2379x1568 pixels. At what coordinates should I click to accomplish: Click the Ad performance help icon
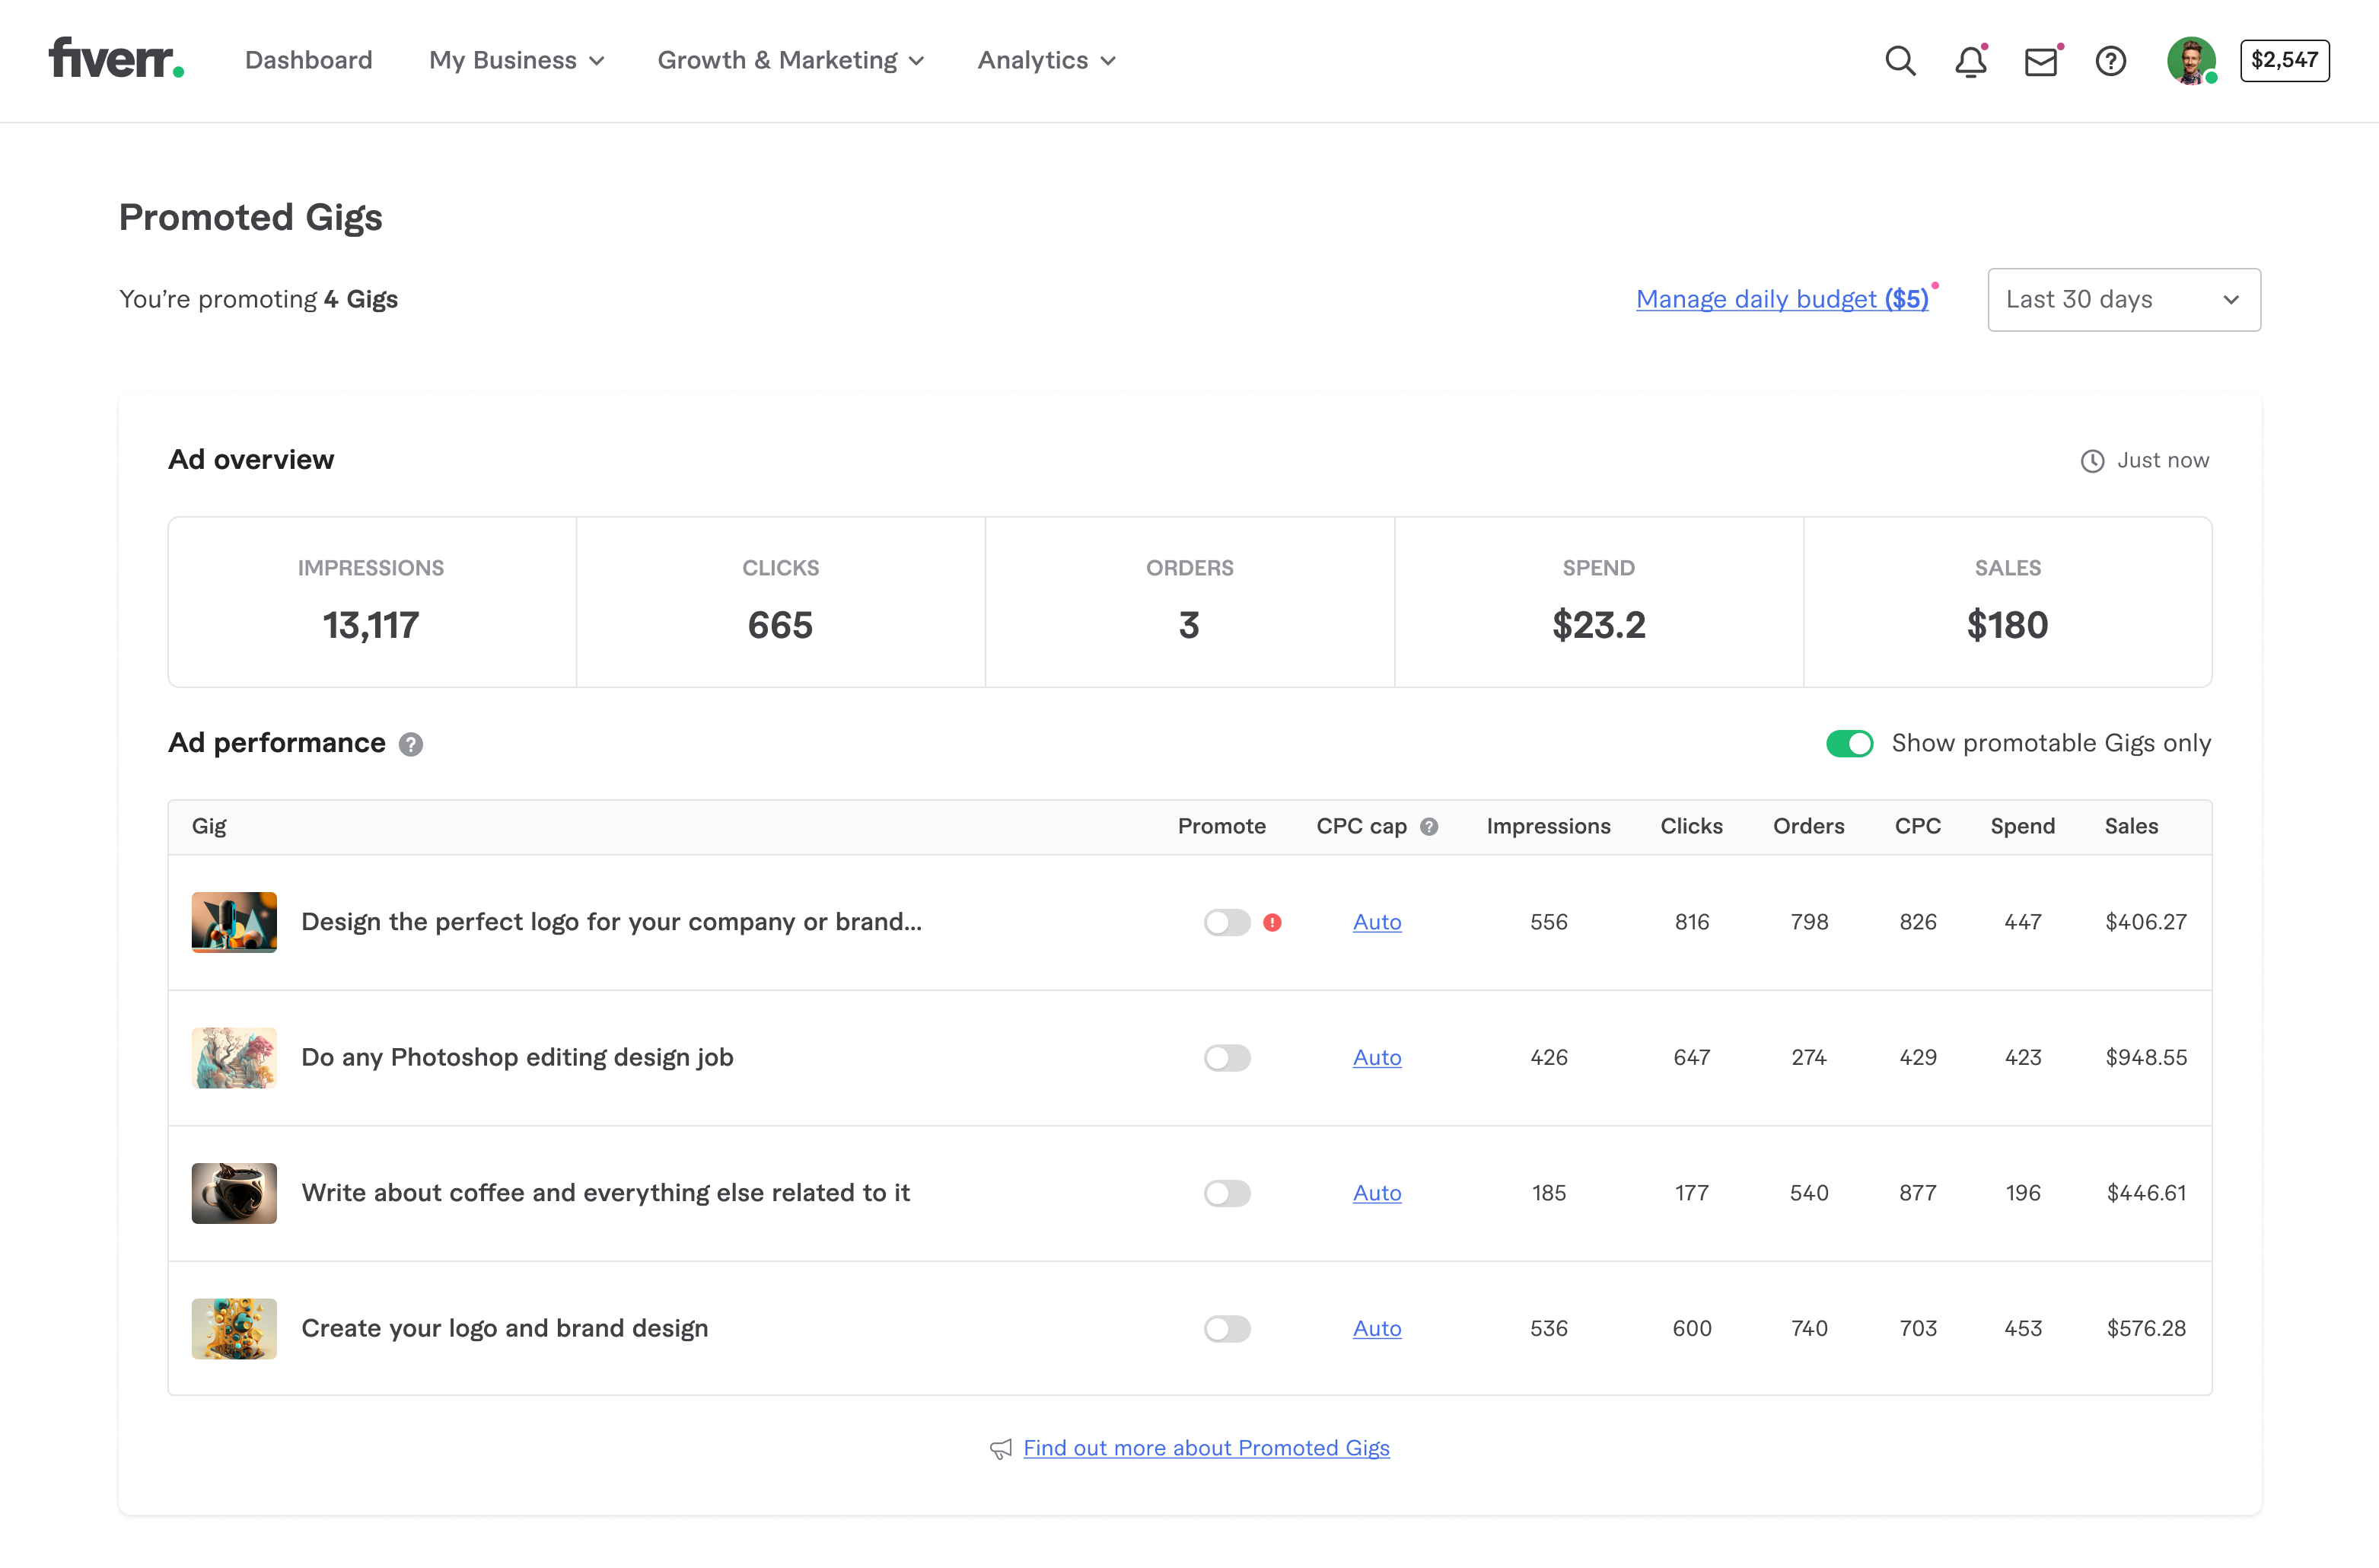(x=411, y=744)
